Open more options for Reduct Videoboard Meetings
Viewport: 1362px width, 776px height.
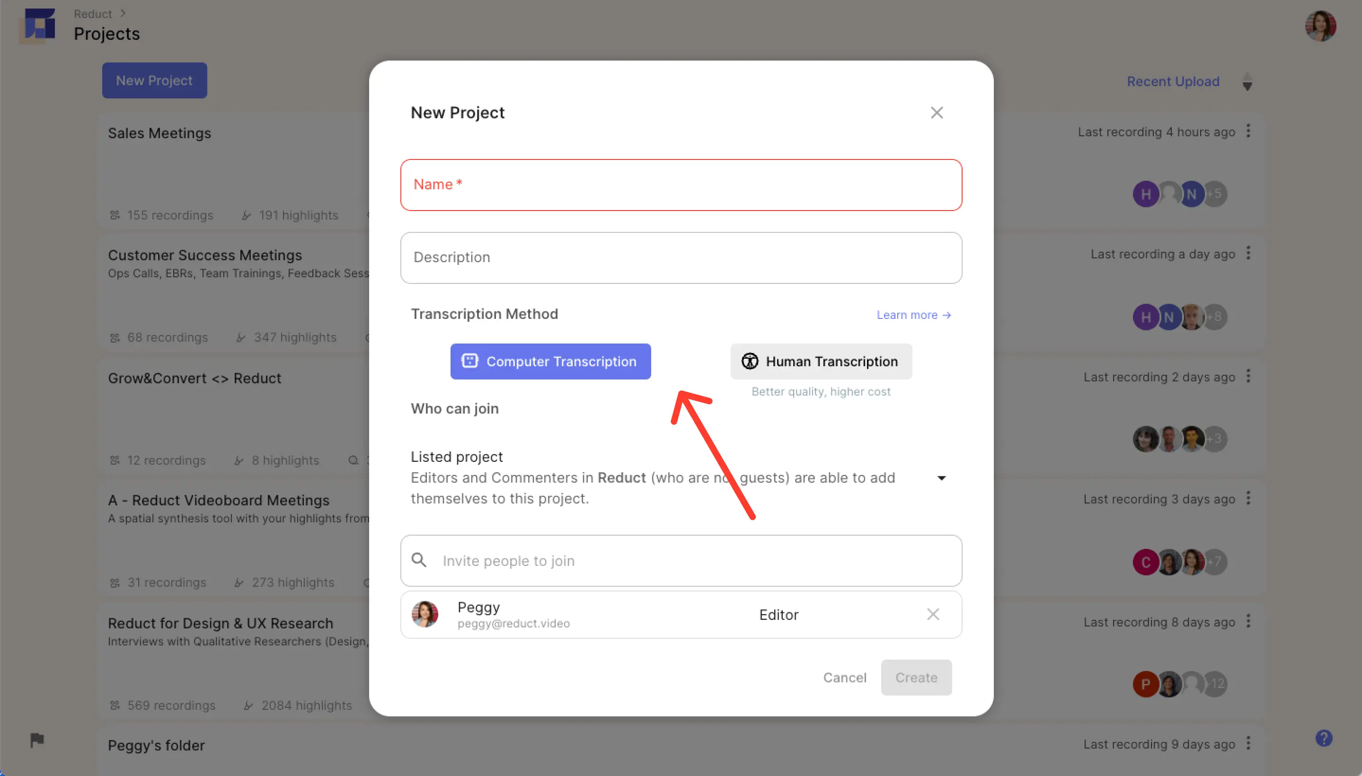click(1248, 498)
